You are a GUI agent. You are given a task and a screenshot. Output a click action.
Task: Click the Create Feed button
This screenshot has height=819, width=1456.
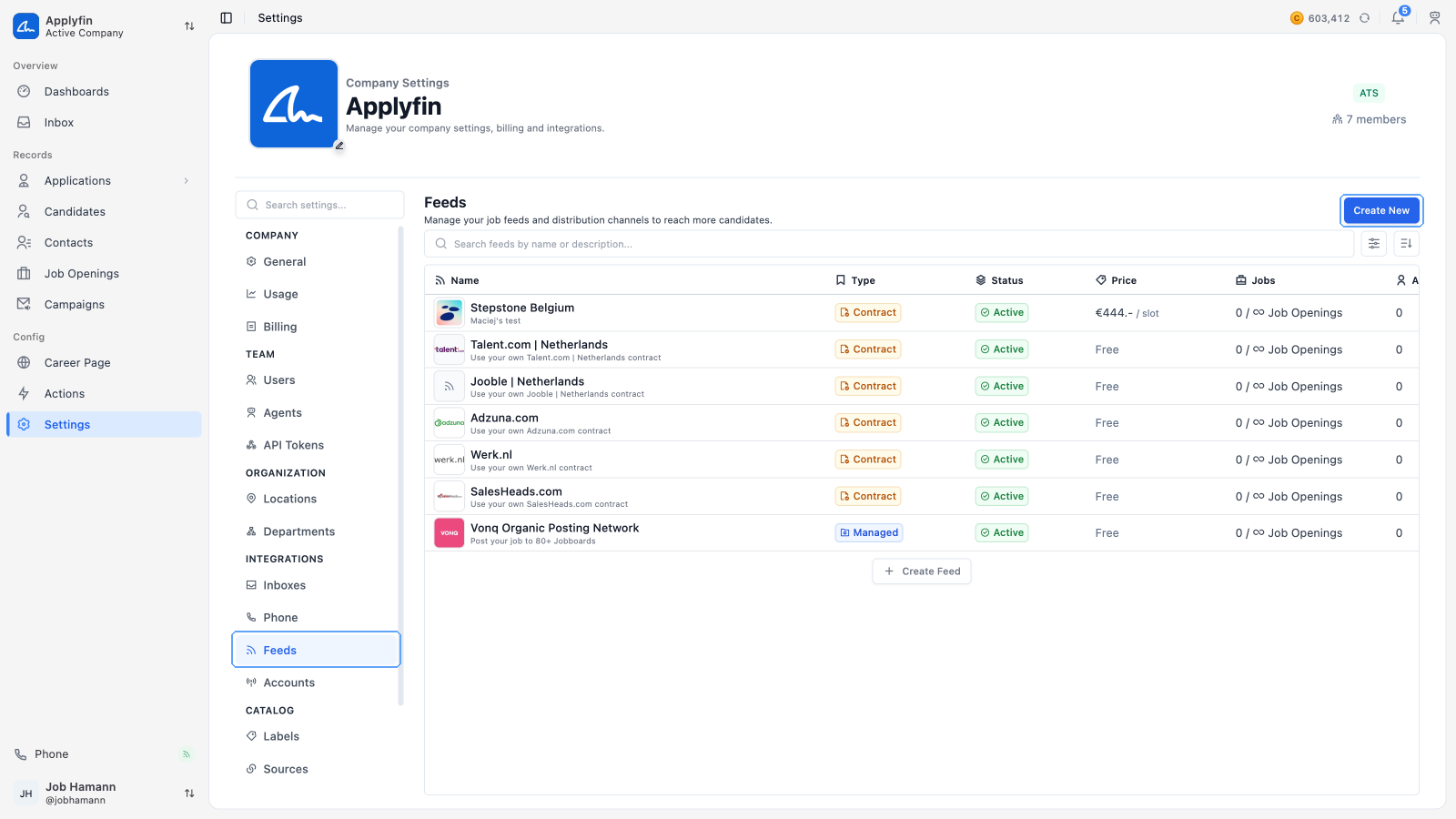[922, 571]
